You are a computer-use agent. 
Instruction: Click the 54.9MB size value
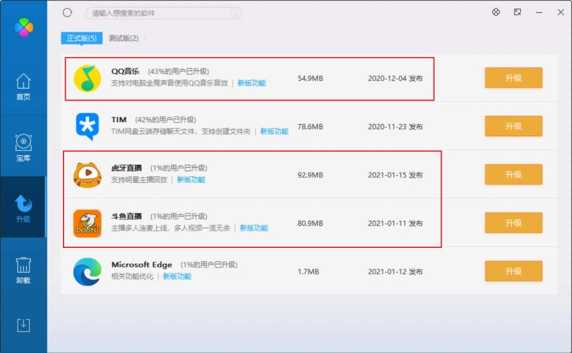pyautogui.click(x=311, y=78)
